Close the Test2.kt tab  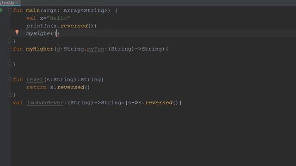(x=18, y=3)
